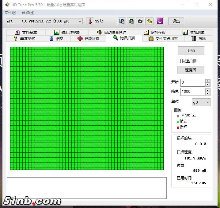
Task: Open the options wrench icon
Action: click(x=149, y=21)
